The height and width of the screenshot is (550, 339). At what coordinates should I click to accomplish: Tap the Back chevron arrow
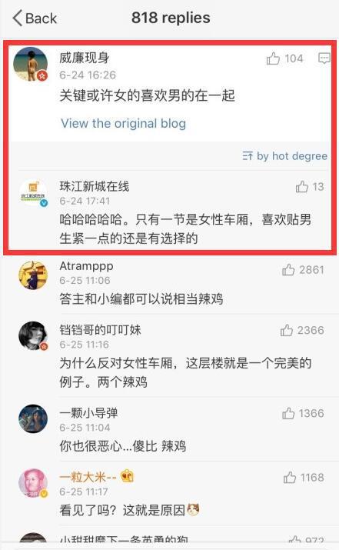pos(18,18)
